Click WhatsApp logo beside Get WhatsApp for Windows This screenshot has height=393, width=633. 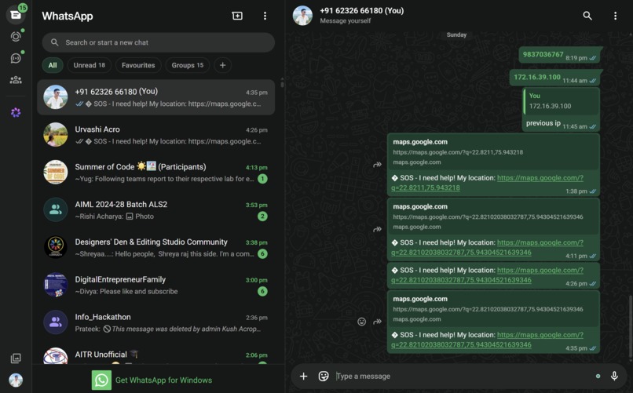coord(101,380)
